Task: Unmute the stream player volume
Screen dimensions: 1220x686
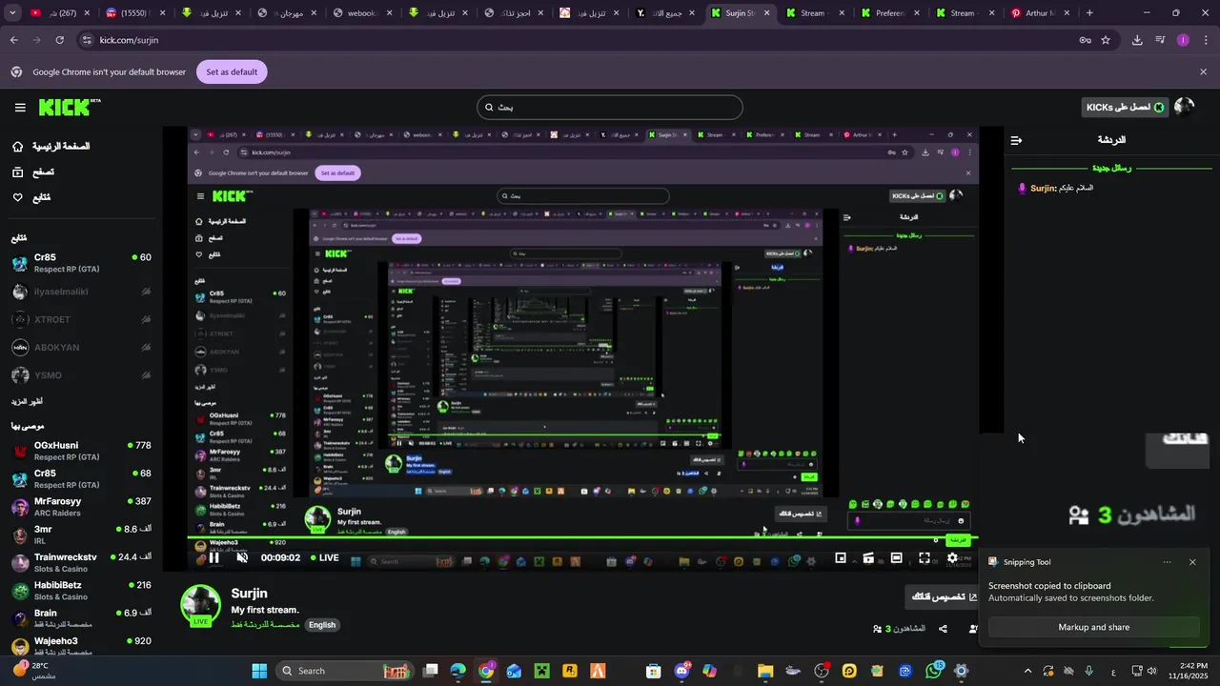Action: [242, 558]
